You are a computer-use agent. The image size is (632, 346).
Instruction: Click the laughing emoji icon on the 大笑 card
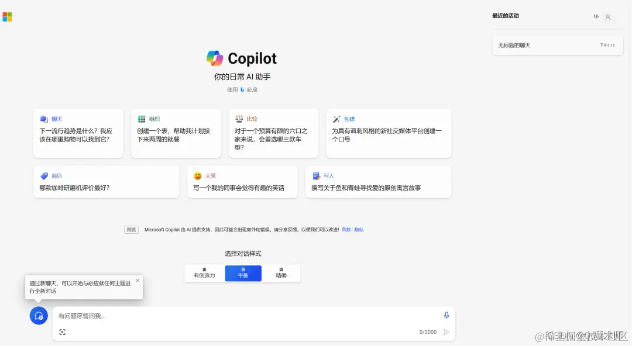pyautogui.click(x=197, y=175)
